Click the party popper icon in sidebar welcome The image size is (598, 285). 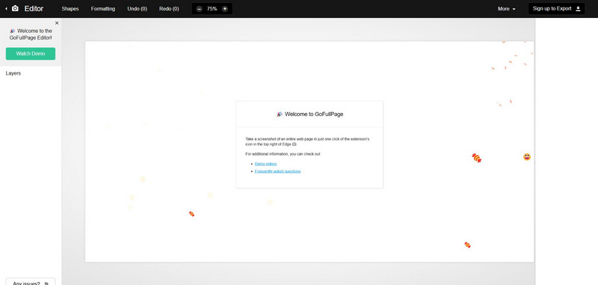(x=12, y=31)
